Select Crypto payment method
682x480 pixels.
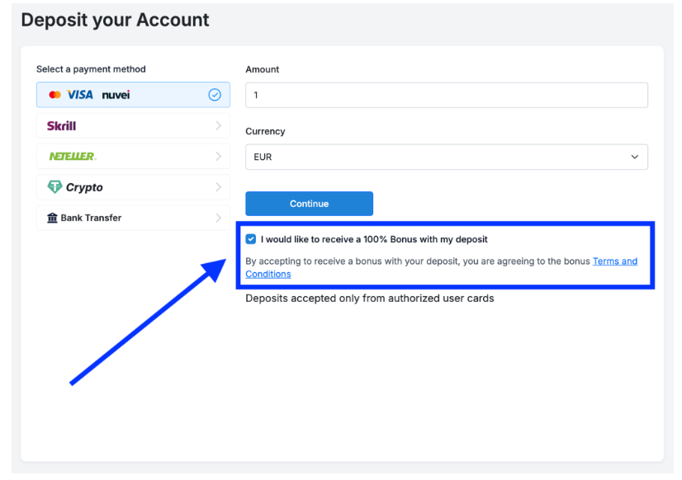pos(133,187)
